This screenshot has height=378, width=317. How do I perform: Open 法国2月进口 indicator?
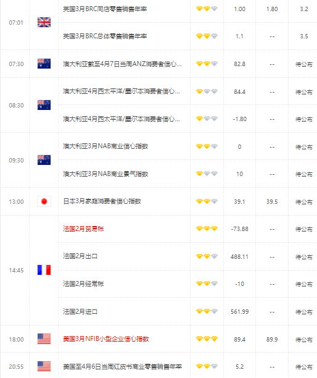(x=80, y=311)
